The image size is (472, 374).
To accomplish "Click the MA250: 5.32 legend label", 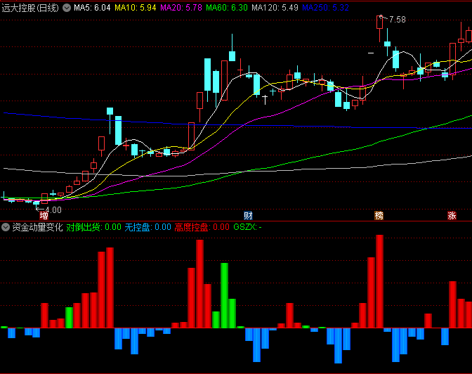I will click(325, 8).
